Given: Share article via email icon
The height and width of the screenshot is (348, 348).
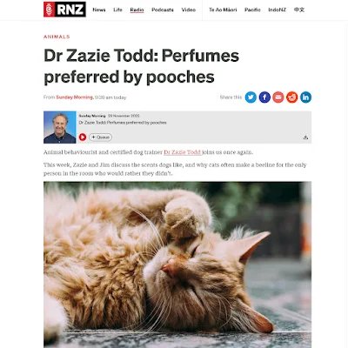Looking at the screenshot, I should [278, 97].
